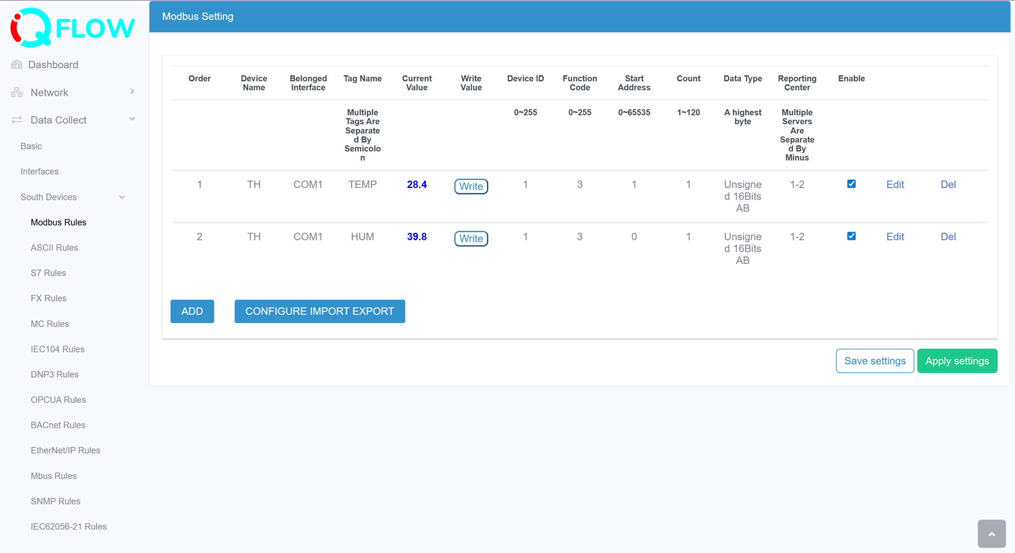The image size is (1015, 553).
Task: Edit the TEMP Modbus rule
Action: [x=895, y=184]
